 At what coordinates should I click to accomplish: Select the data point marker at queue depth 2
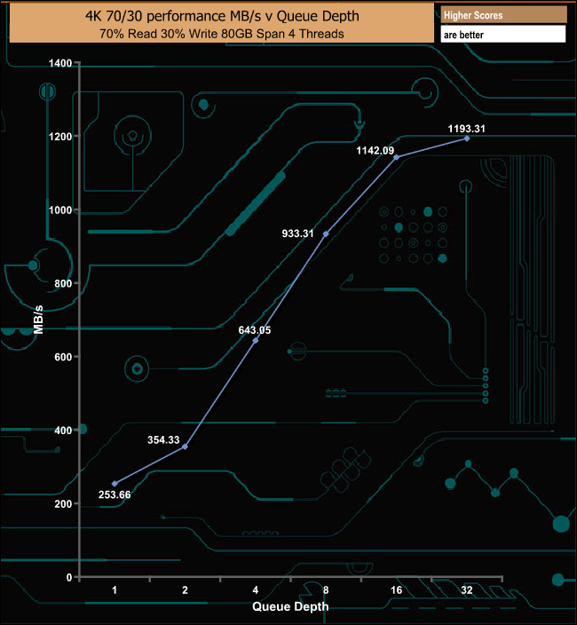coord(185,447)
